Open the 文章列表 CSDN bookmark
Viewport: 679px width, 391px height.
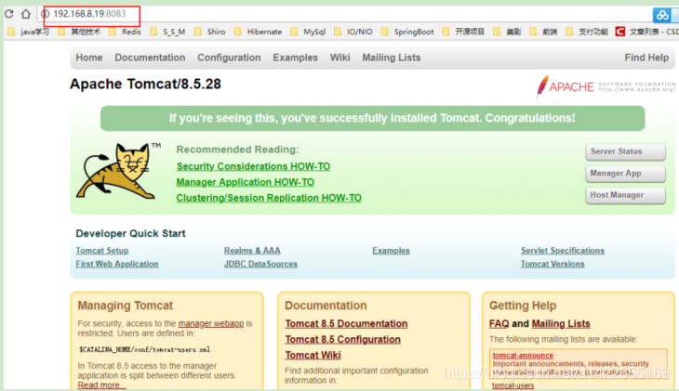647,32
